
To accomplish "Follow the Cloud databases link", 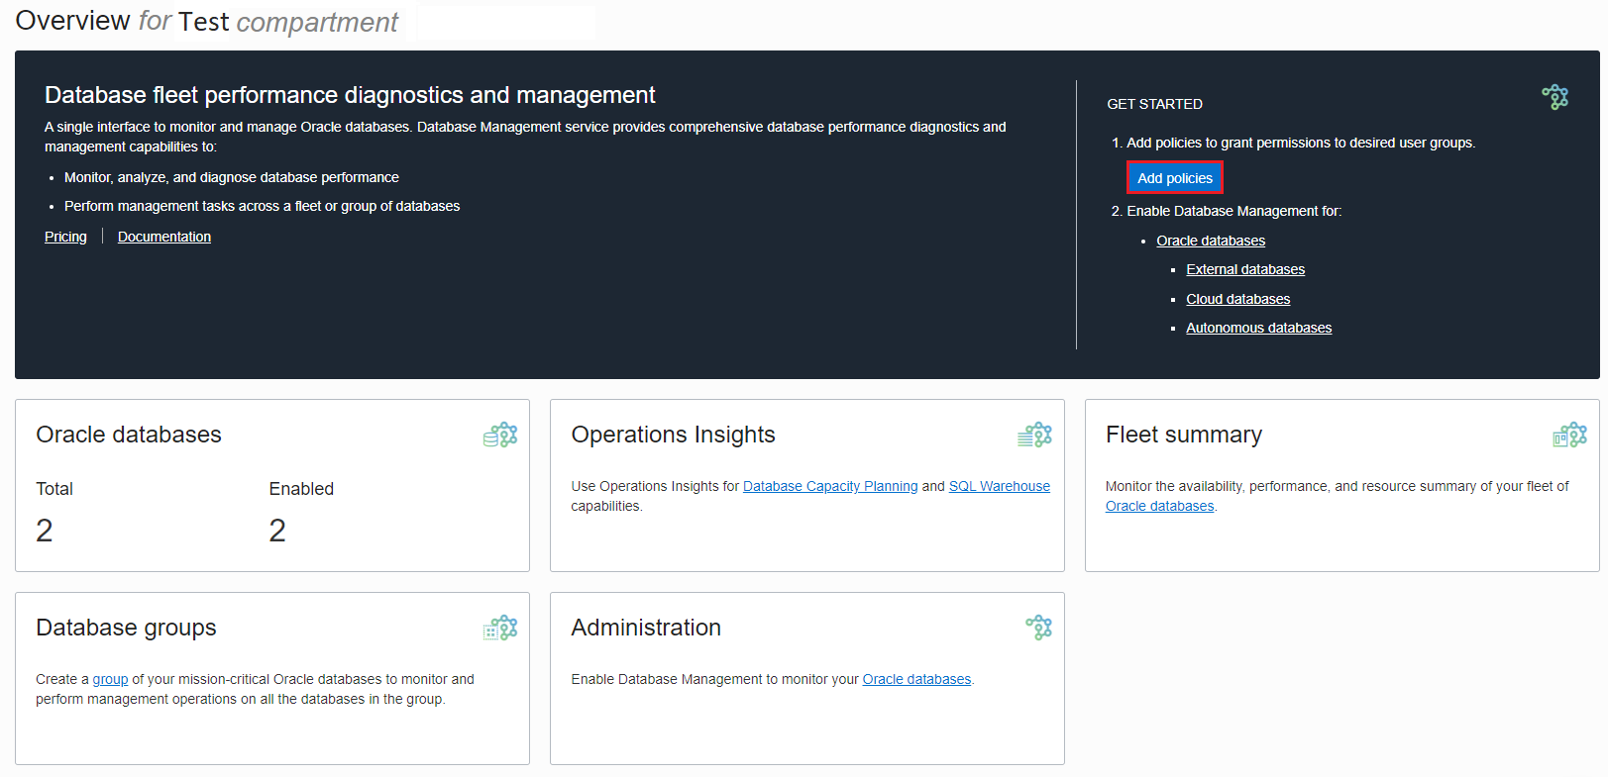I will click(1237, 299).
